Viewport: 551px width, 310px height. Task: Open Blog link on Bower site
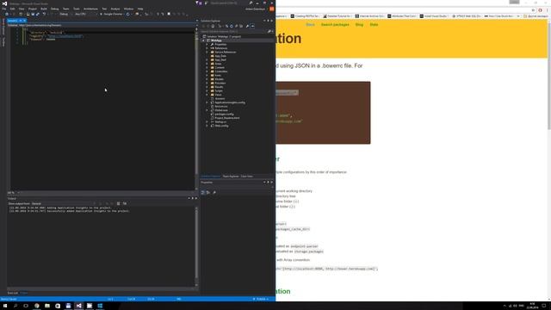(359, 25)
